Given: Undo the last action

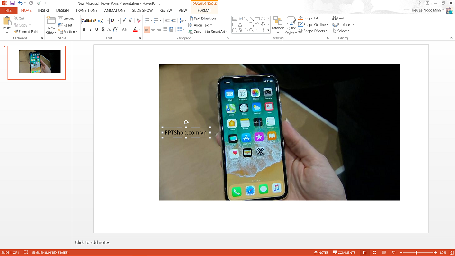Looking at the screenshot, I should (x=20, y=3).
